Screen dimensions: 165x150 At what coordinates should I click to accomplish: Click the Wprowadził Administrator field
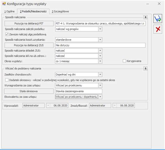(x=33, y=106)
